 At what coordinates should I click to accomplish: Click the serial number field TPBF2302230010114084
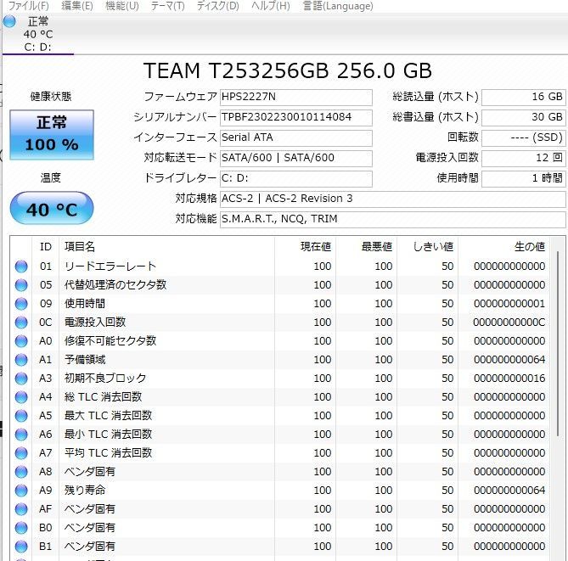tap(296, 117)
